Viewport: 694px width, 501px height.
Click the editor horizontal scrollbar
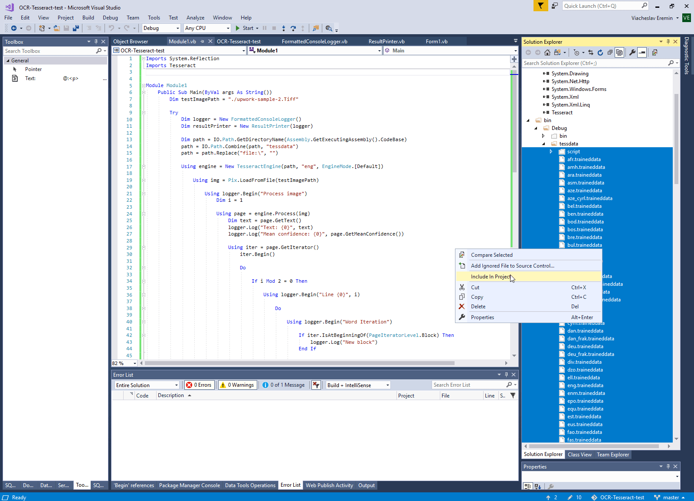[299, 363]
